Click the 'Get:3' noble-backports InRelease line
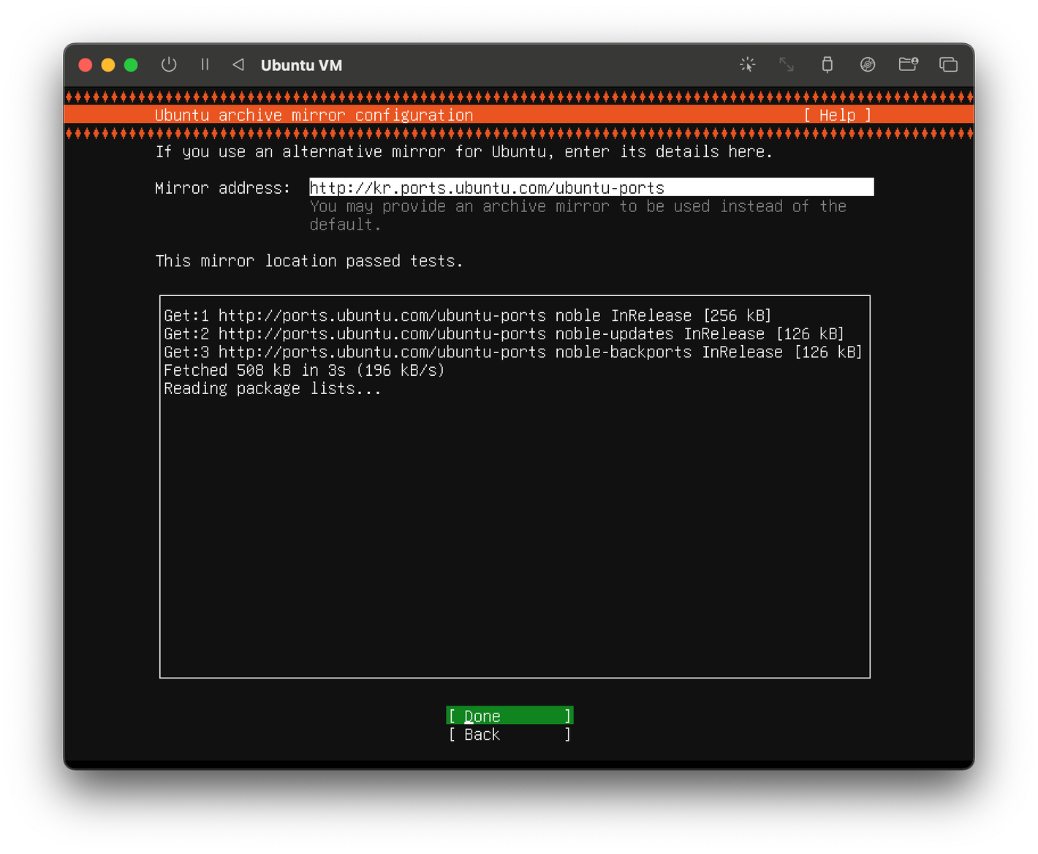The height and width of the screenshot is (854, 1038). pyautogui.click(x=513, y=352)
